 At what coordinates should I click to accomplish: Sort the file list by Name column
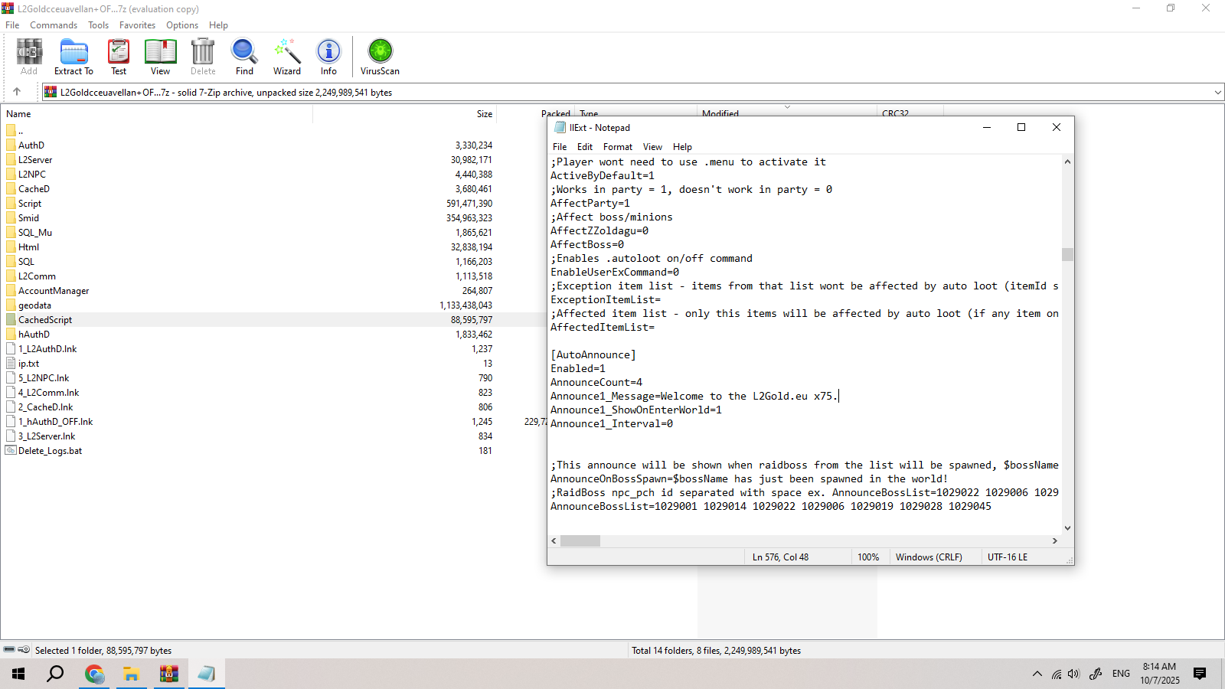19,114
